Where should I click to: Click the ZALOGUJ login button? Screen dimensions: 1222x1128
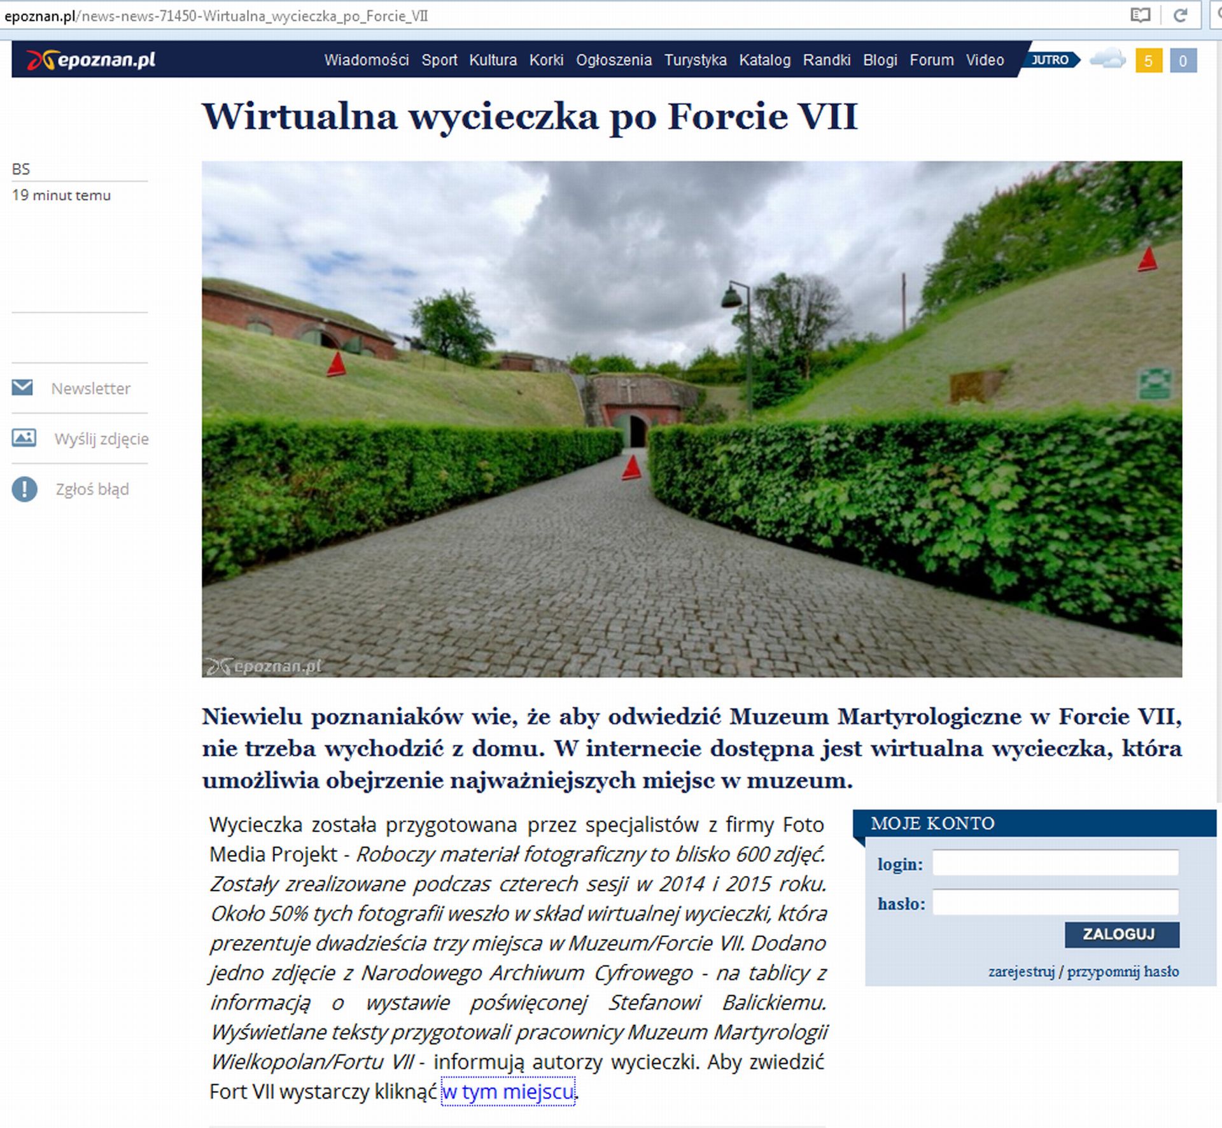coord(1121,934)
